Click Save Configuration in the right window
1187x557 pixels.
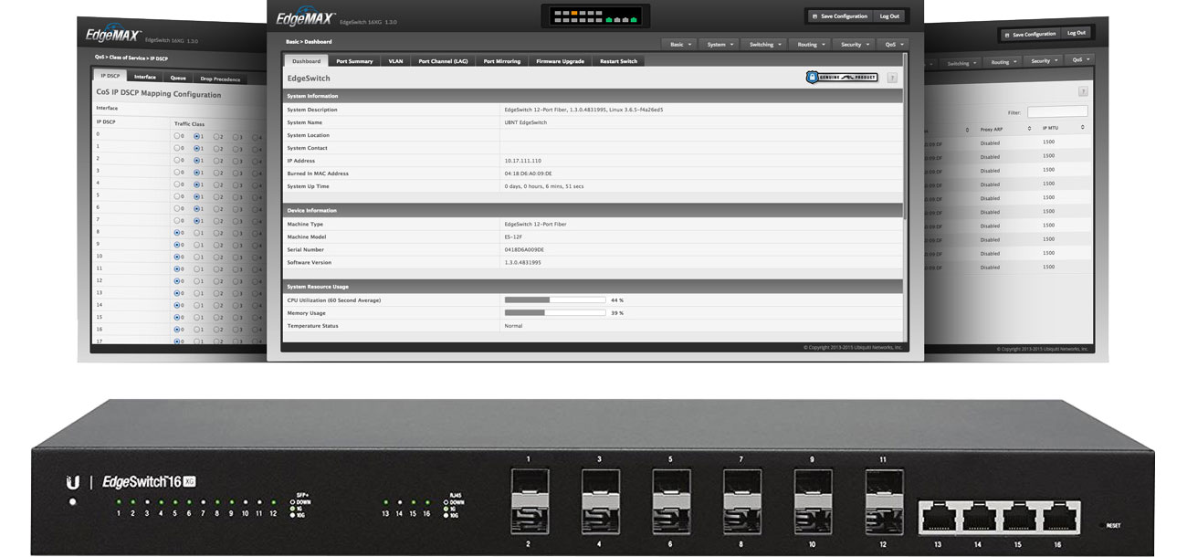[1030, 34]
